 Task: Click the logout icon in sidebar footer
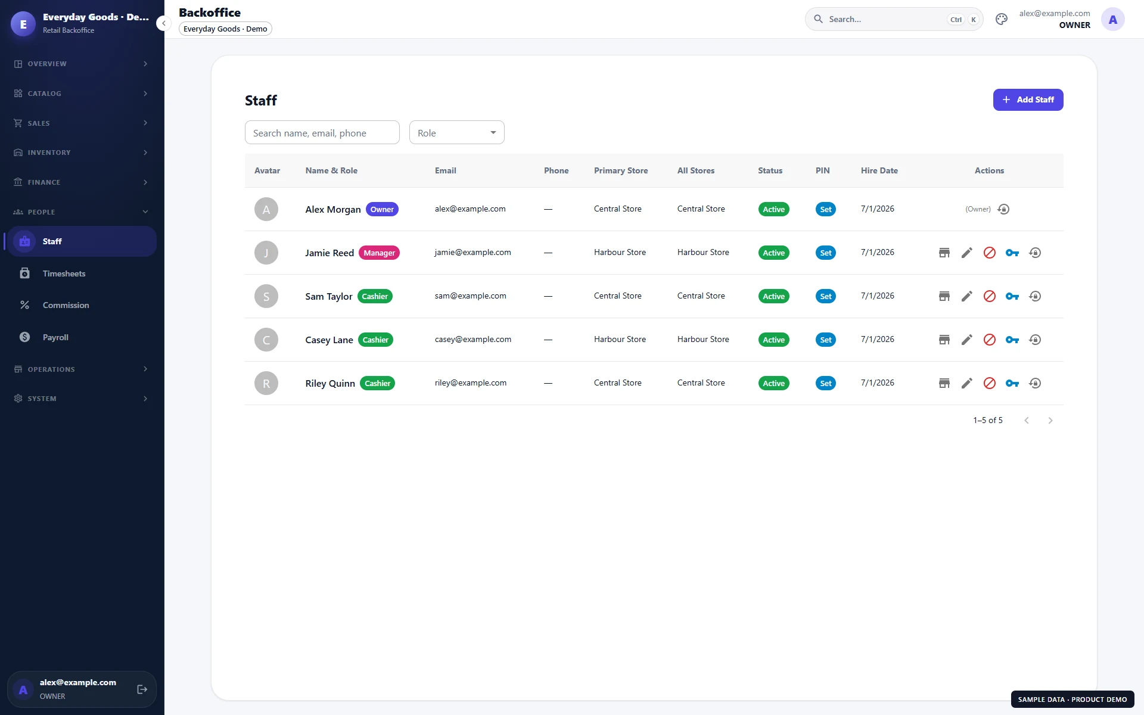coord(142,689)
